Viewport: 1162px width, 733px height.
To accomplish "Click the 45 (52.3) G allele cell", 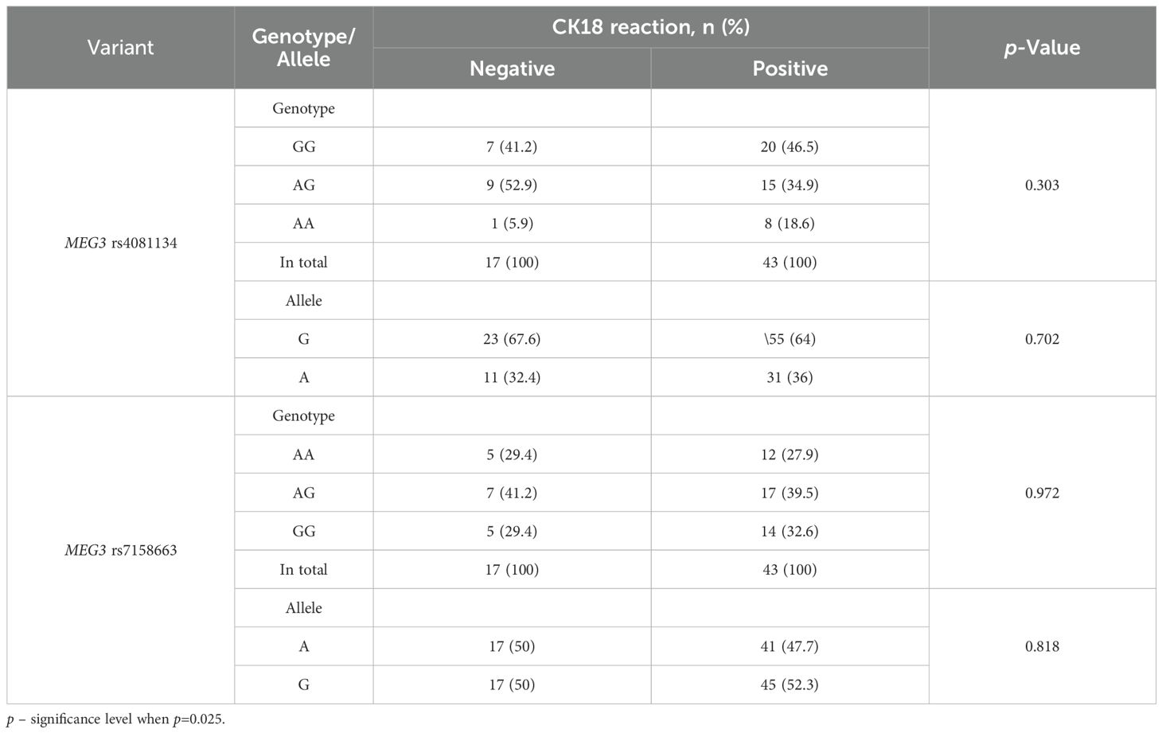I will pos(790,684).
